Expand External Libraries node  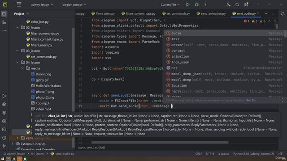coord(13,144)
